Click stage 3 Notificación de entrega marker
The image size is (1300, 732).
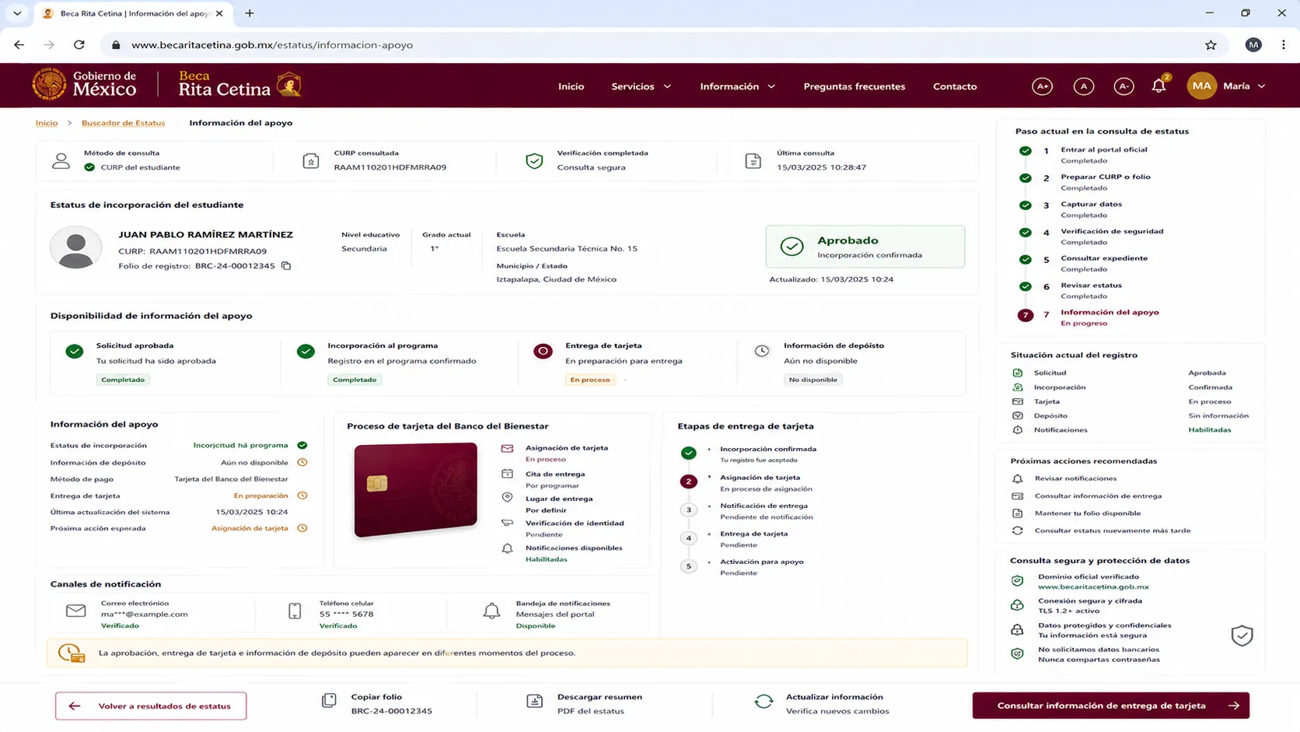coord(688,510)
